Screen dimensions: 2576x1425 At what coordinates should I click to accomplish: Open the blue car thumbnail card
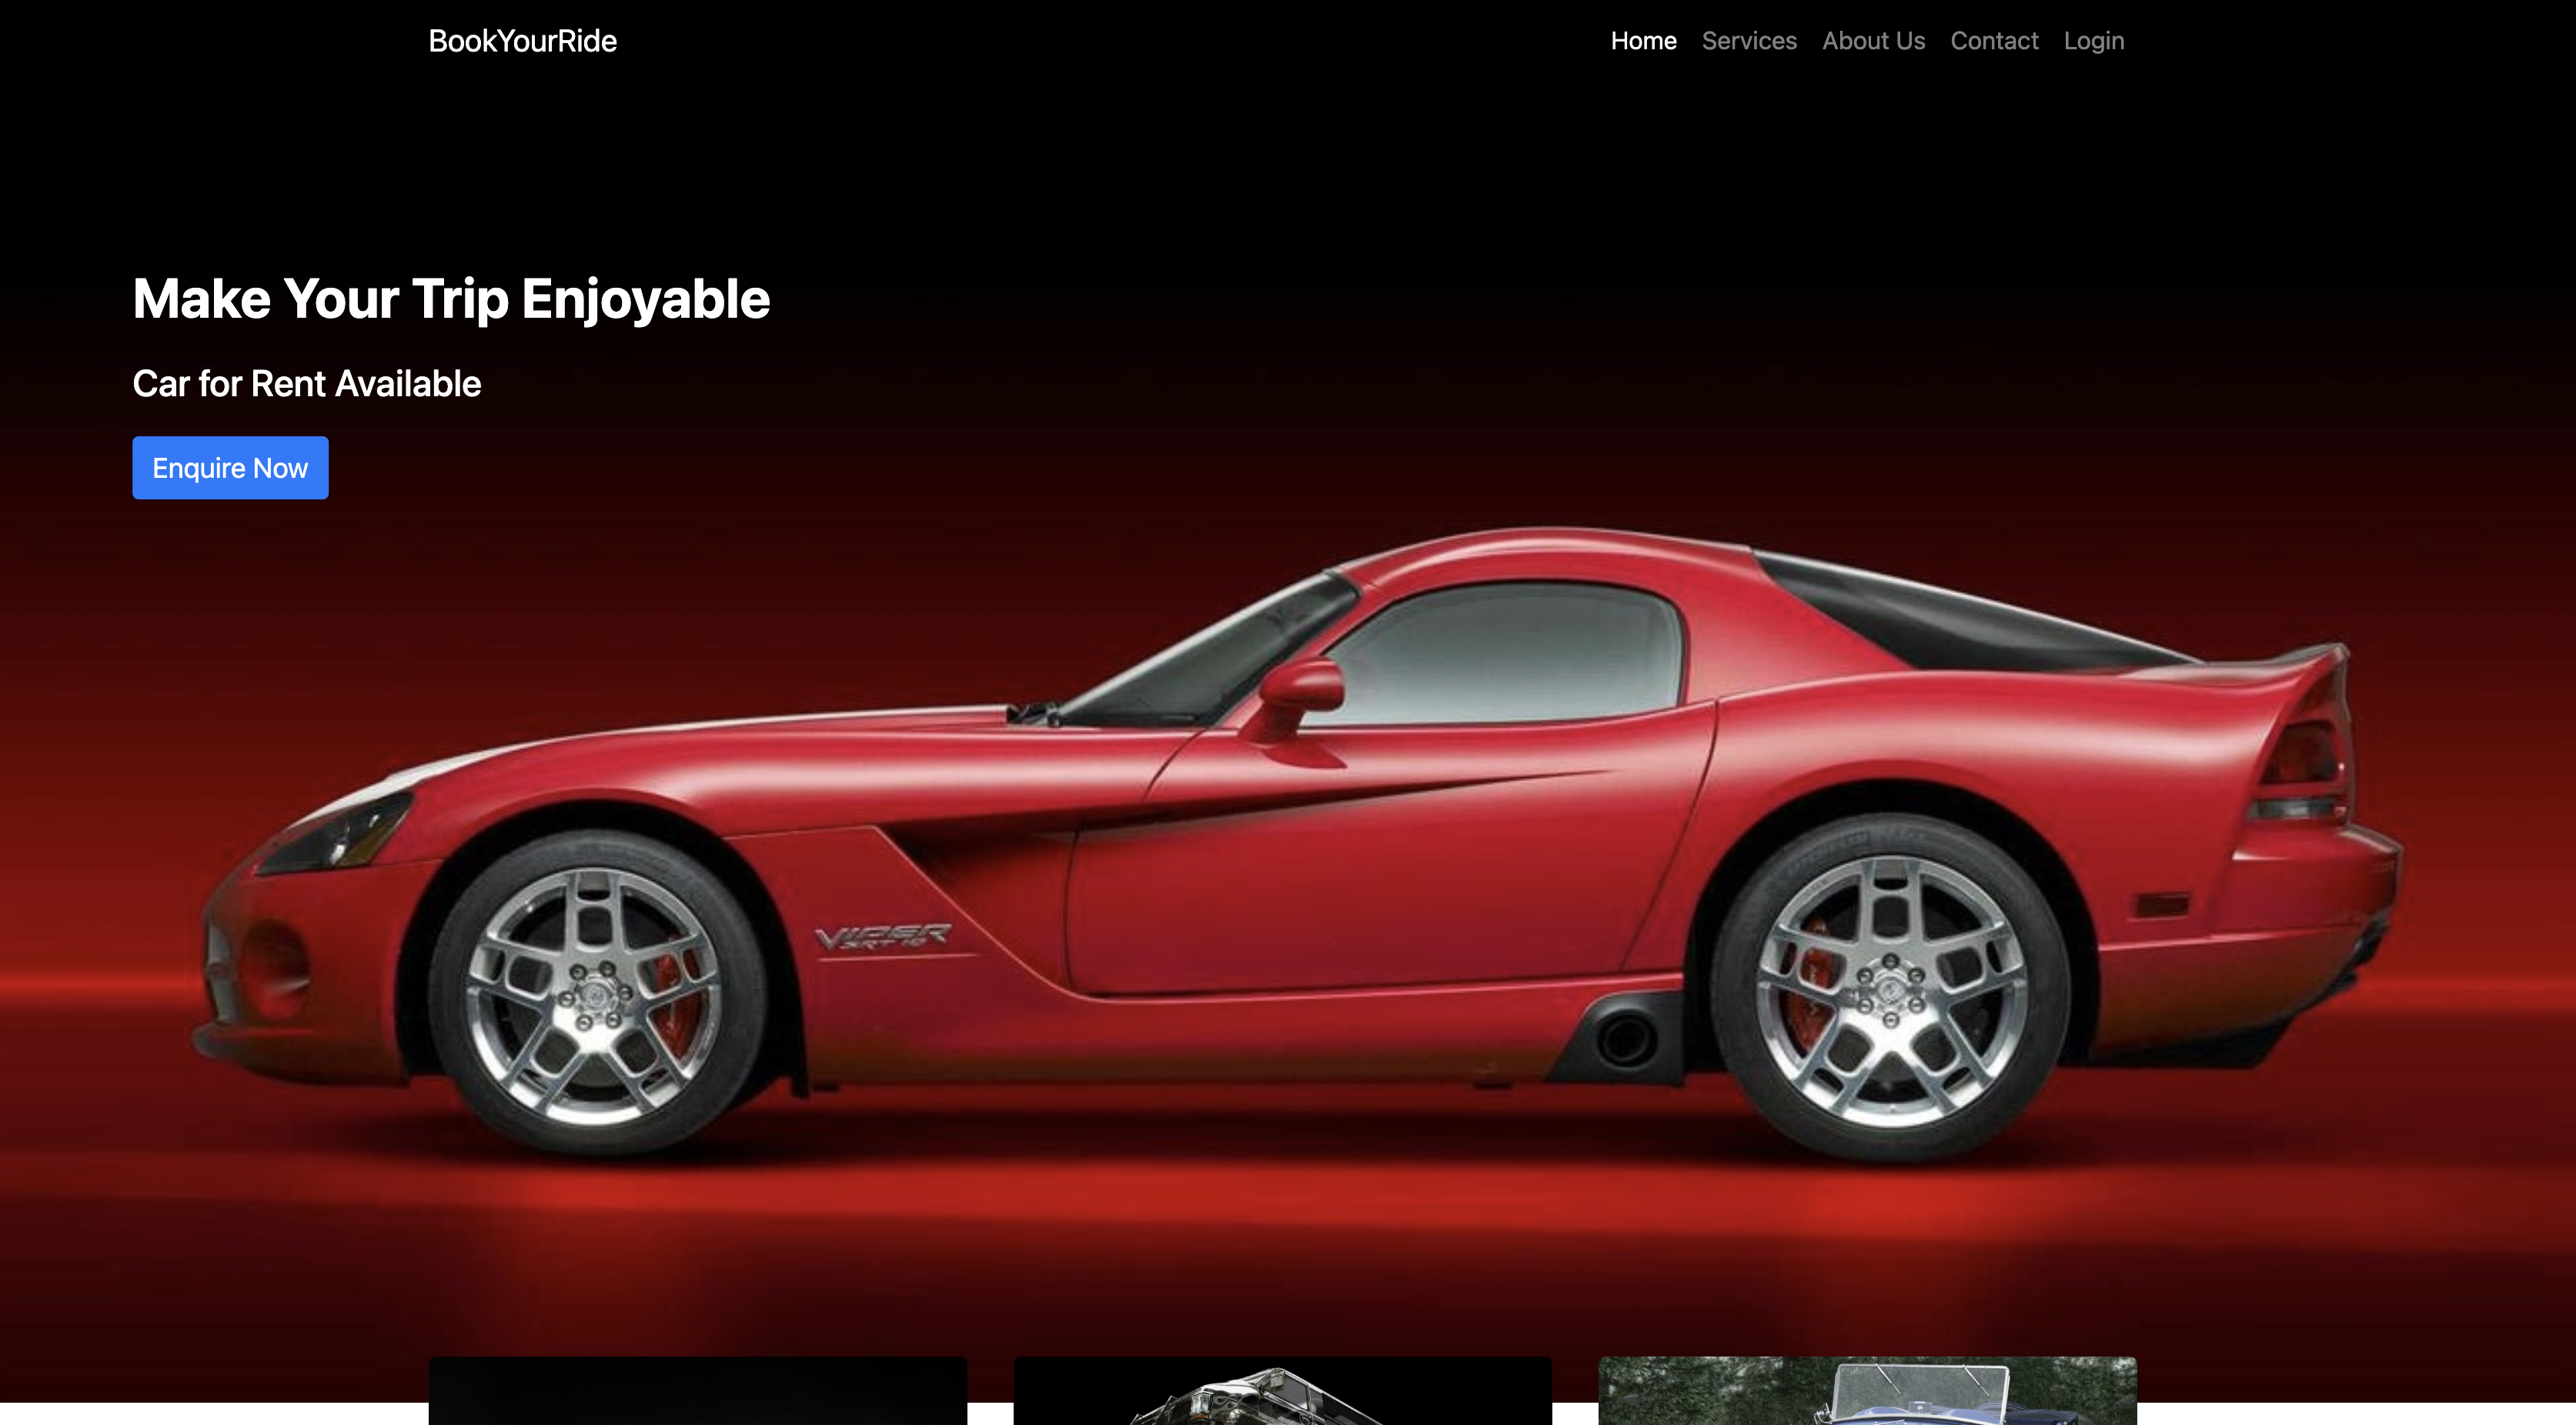(1867, 1390)
